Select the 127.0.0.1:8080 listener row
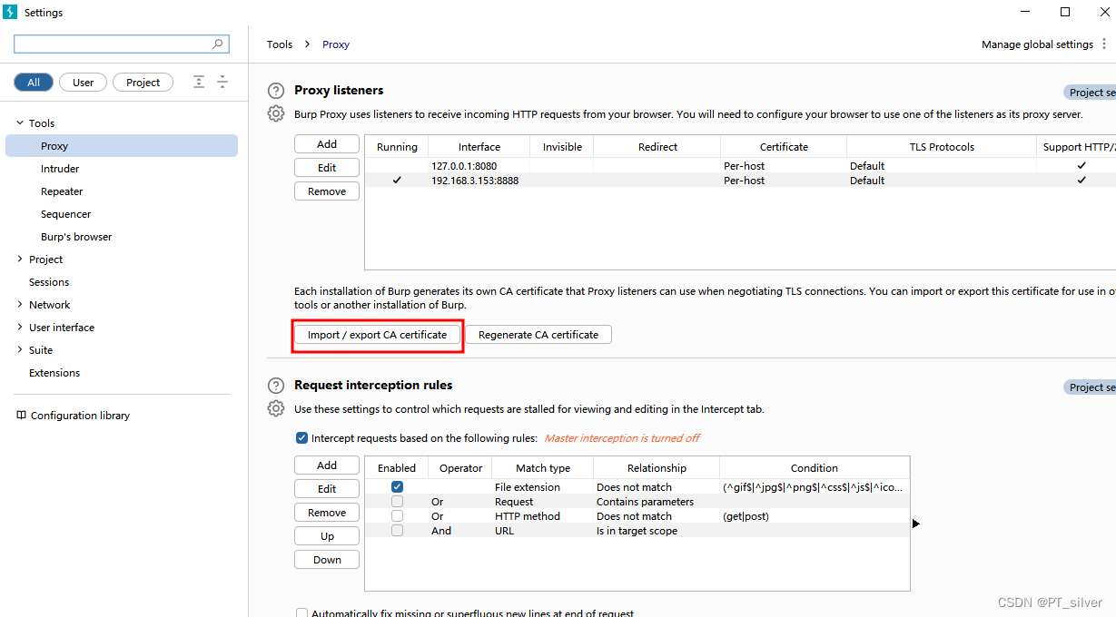This screenshot has width=1116, height=617. coord(740,166)
